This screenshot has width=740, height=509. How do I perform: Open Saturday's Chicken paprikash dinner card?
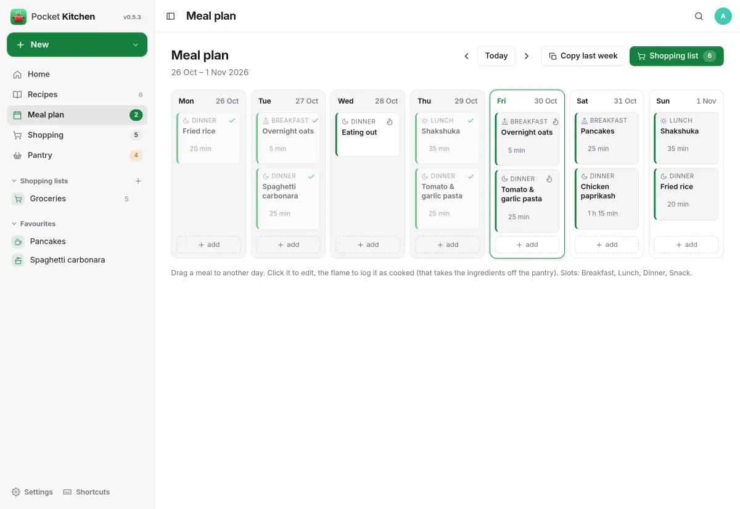click(607, 199)
